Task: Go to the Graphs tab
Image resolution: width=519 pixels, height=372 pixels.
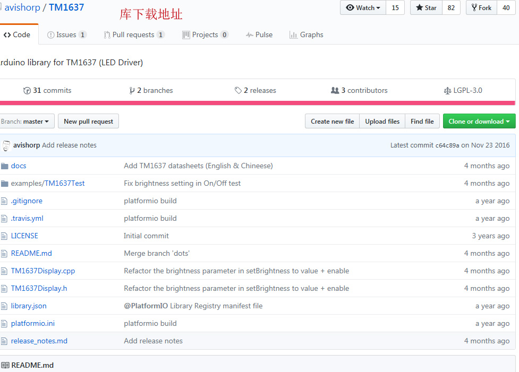Action: point(306,34)
